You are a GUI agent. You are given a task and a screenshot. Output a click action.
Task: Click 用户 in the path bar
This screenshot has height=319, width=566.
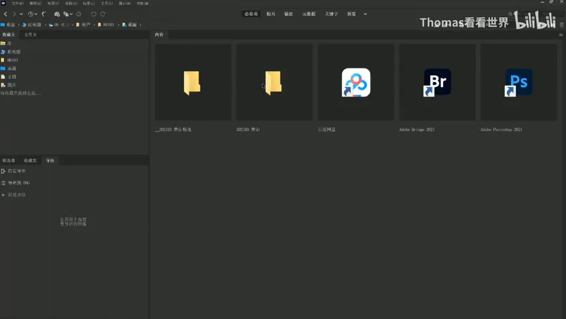(83, 25)
